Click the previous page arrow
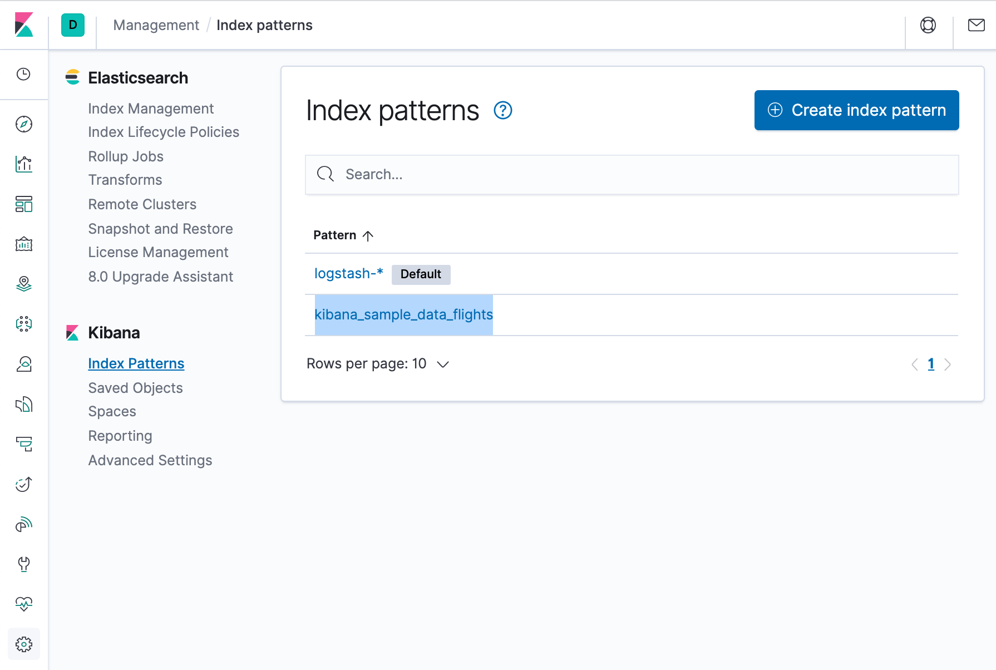996x670 pixels. [914, 364]
